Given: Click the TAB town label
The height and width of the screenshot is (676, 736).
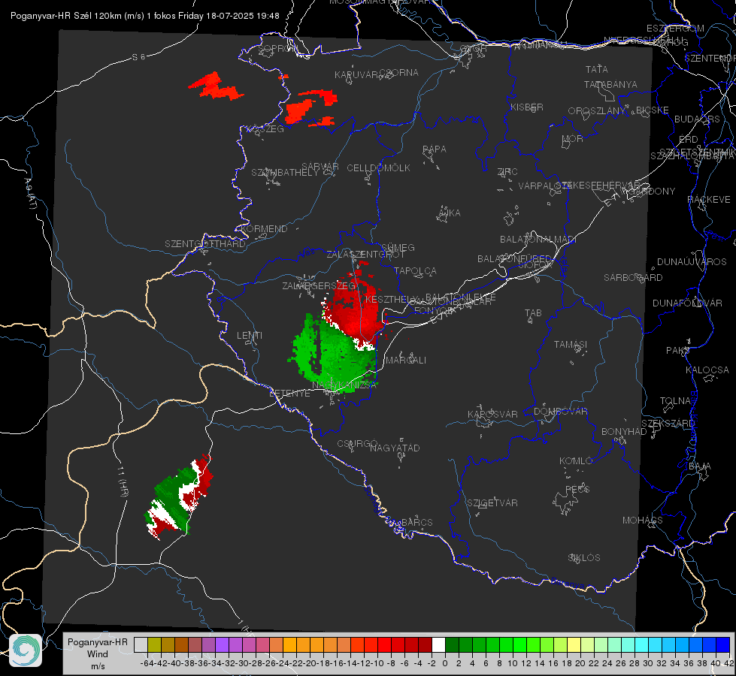Looking at the screenshot, I should point(533,313).
